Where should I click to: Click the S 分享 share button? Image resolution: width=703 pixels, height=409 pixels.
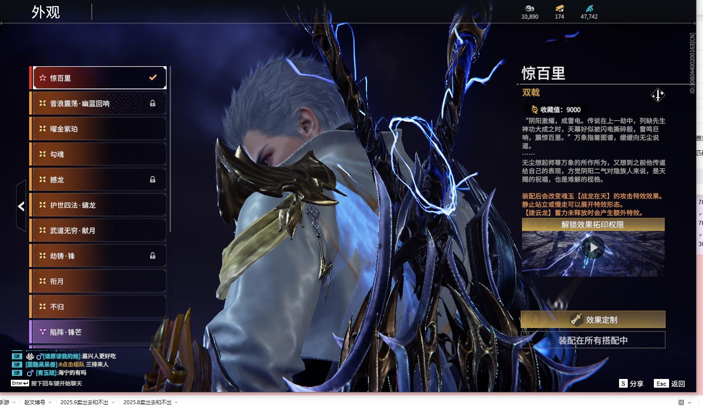(631, 383)
